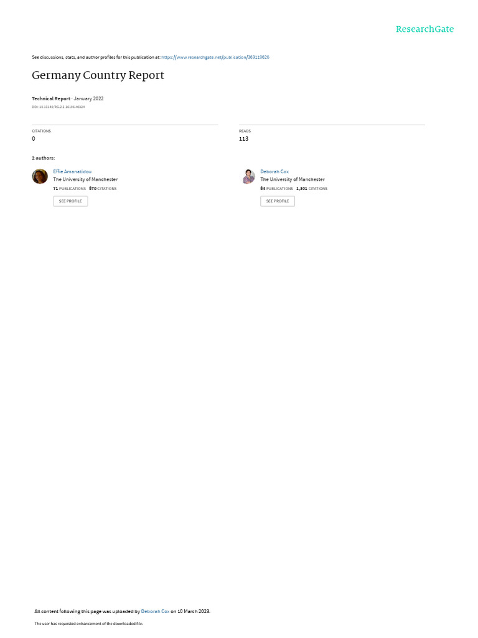Click Effie's 71 publications stat
This screenshot has height=638, width=478.
coord(70,189)
